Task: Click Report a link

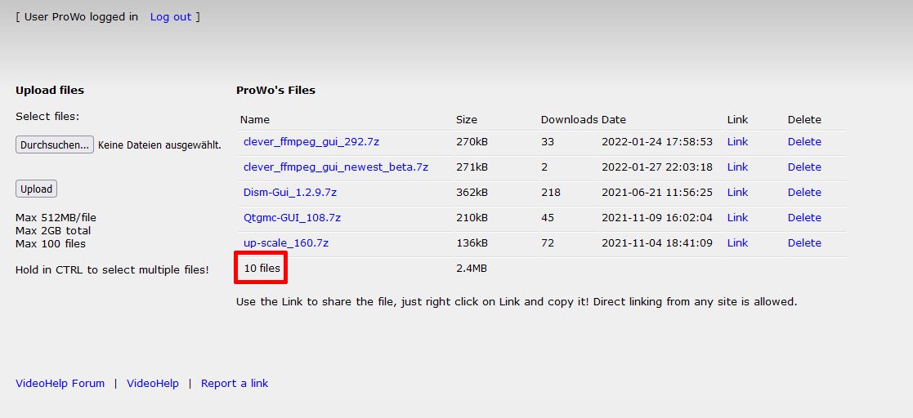Action: point(235,383)
